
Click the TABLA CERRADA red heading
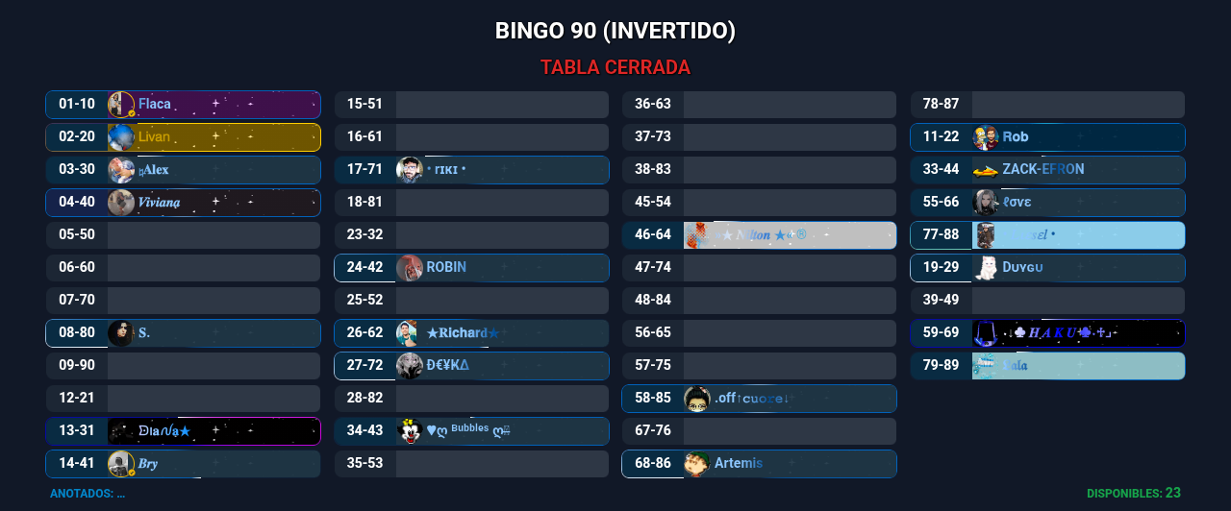[615, 68]
